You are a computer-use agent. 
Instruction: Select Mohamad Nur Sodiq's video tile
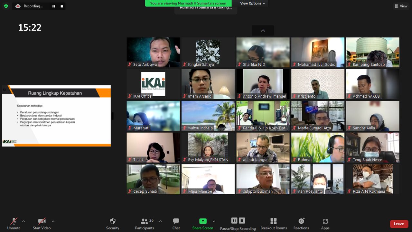(x=318, y=52)
